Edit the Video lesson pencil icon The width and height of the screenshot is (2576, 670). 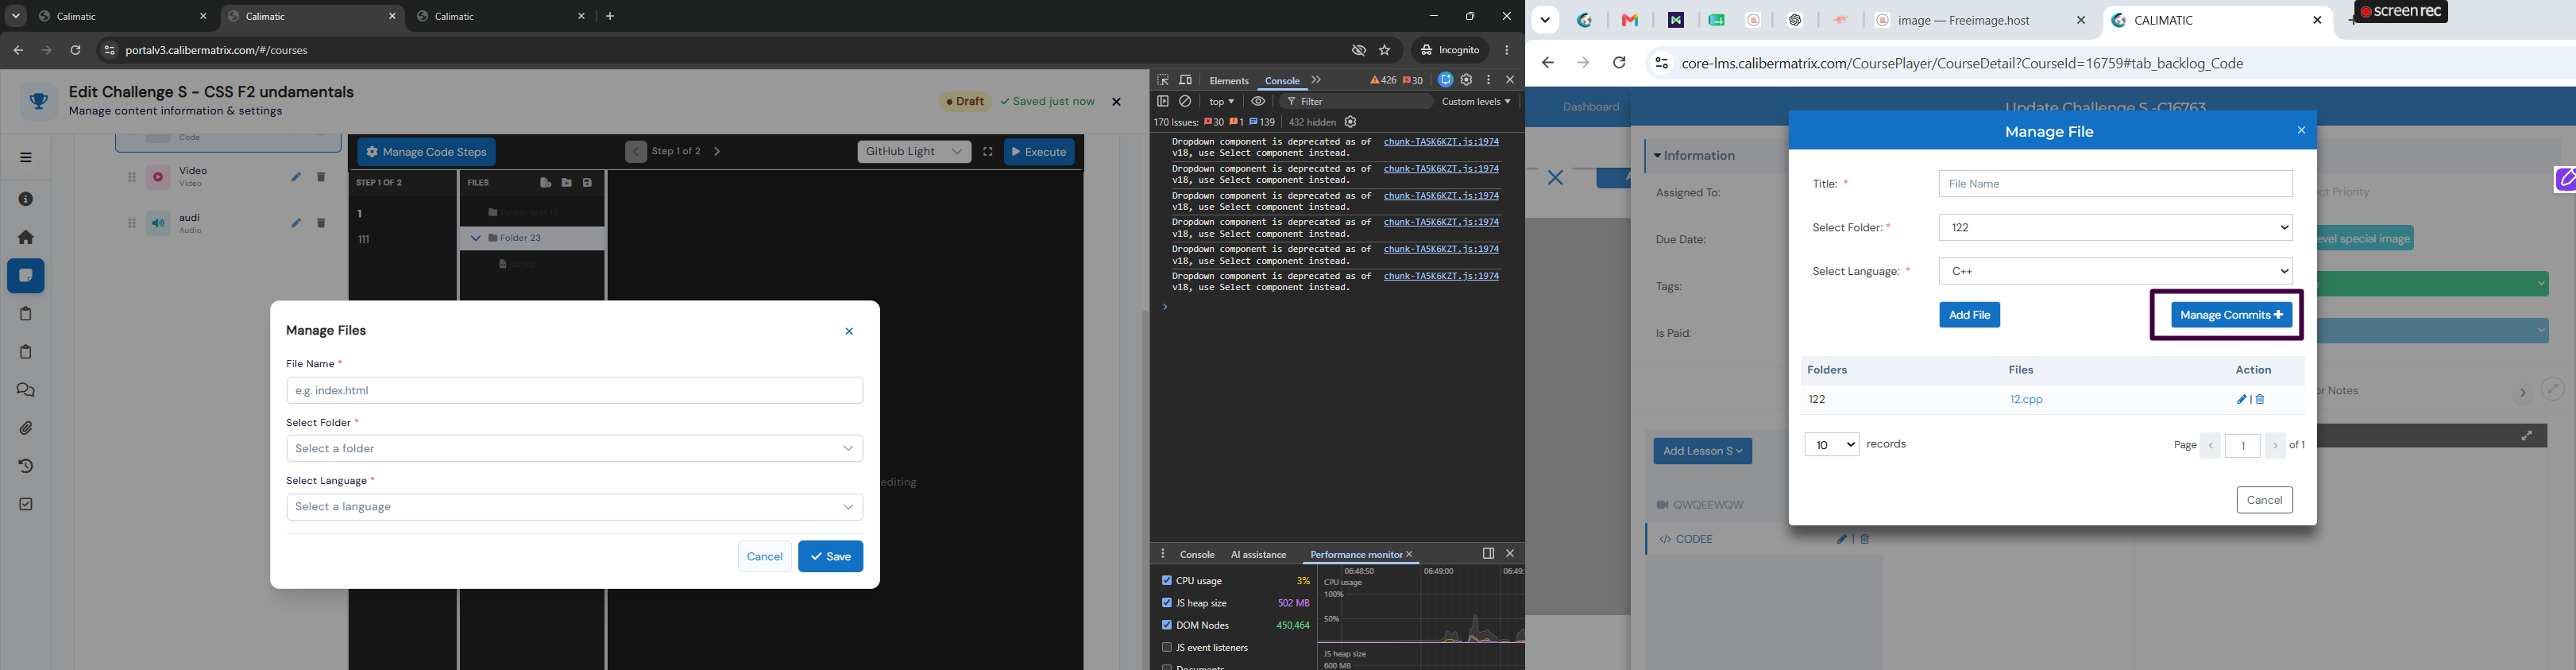coord(296,177)
